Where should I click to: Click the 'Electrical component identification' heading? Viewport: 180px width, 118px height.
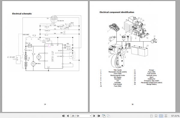point(117,12)
